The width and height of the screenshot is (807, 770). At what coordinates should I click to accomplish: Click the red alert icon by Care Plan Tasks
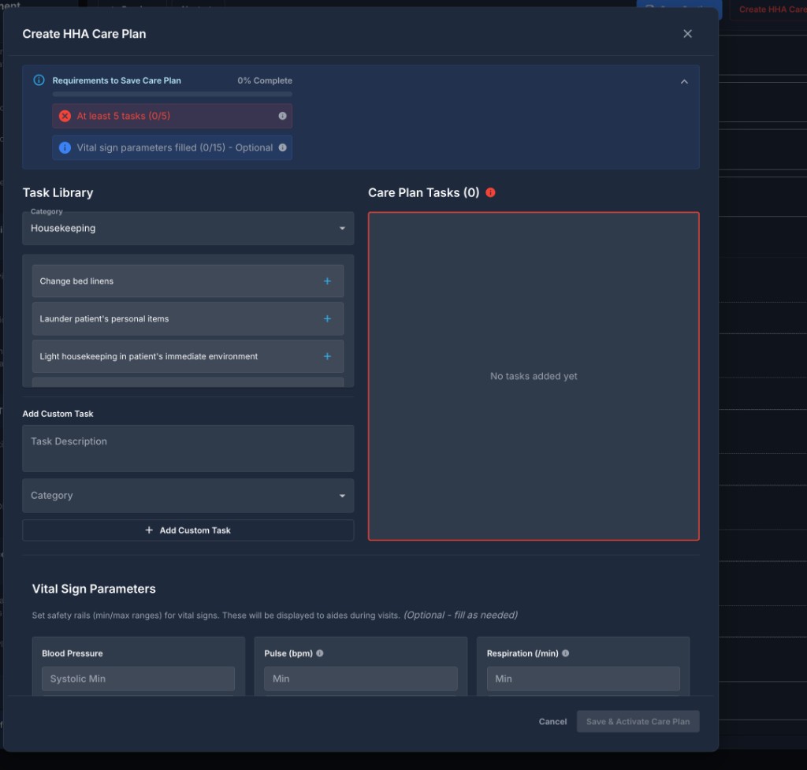point(490,192)
